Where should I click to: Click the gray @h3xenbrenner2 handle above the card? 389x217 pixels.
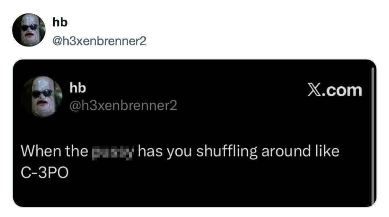(x=99, y=41)
